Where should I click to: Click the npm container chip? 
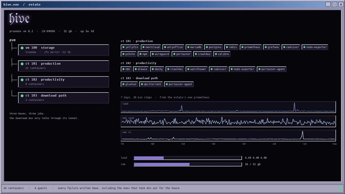143,54
